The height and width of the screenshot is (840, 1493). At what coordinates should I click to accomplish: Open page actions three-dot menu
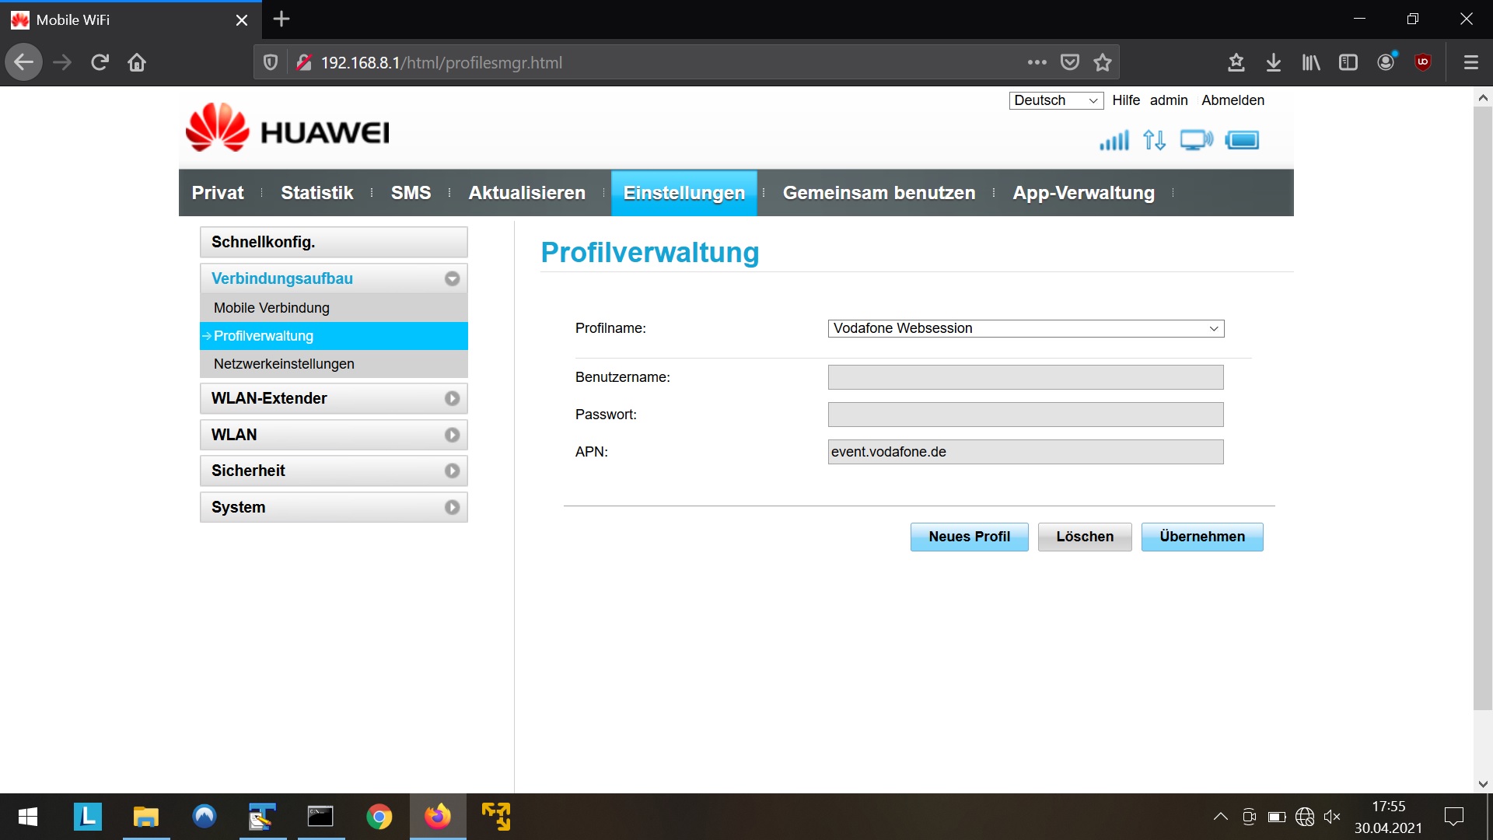(1037, 62)
